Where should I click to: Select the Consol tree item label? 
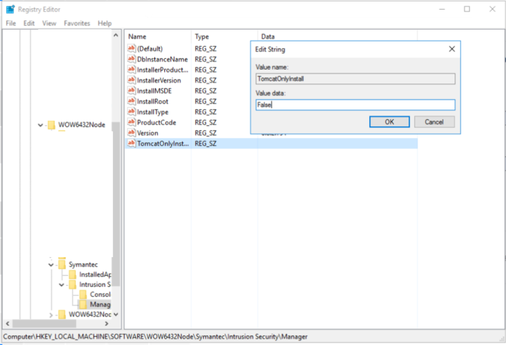pos(100,294)
